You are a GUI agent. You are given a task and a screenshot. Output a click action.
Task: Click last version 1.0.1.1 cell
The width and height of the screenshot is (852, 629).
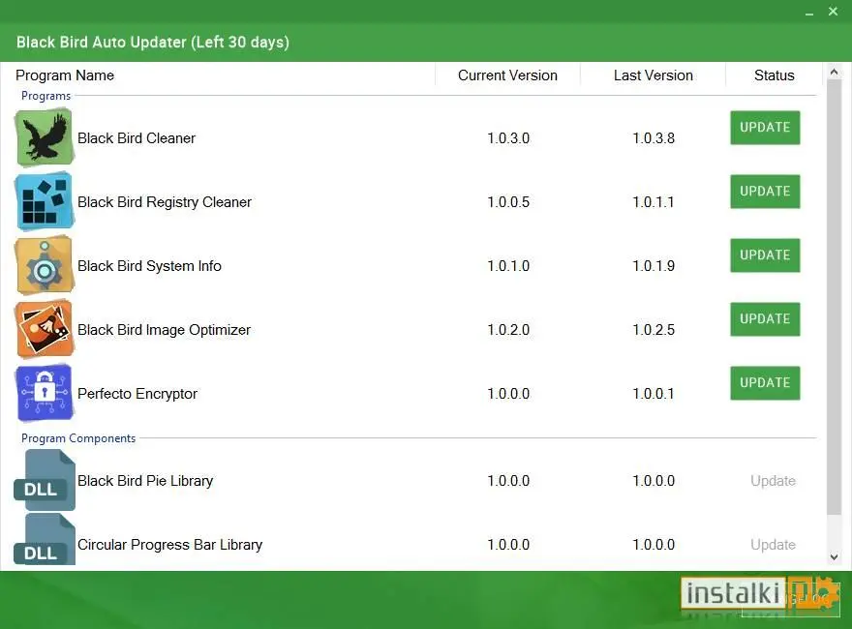point(654,202)
